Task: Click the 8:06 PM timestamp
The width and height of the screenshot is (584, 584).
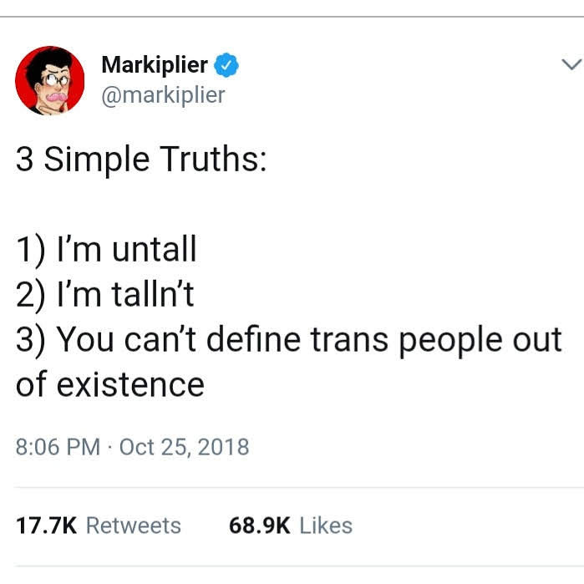Action: pyautogui.click(x=58, y=447)
